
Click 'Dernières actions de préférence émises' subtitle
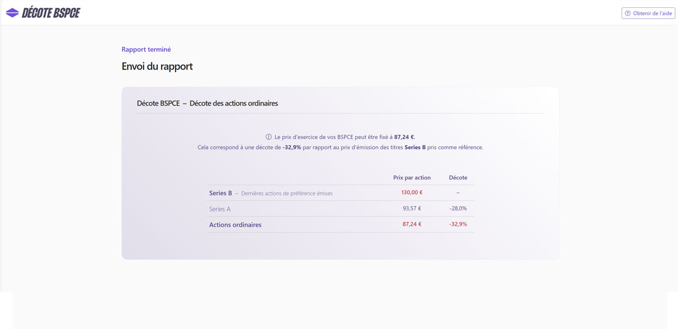point(286,194)
